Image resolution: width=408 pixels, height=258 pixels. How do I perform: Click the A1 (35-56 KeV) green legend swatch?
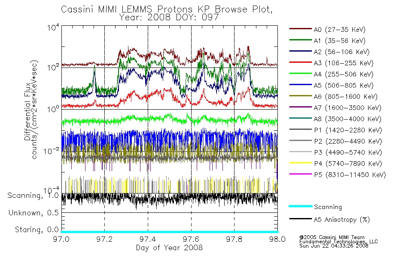point(301,40)
